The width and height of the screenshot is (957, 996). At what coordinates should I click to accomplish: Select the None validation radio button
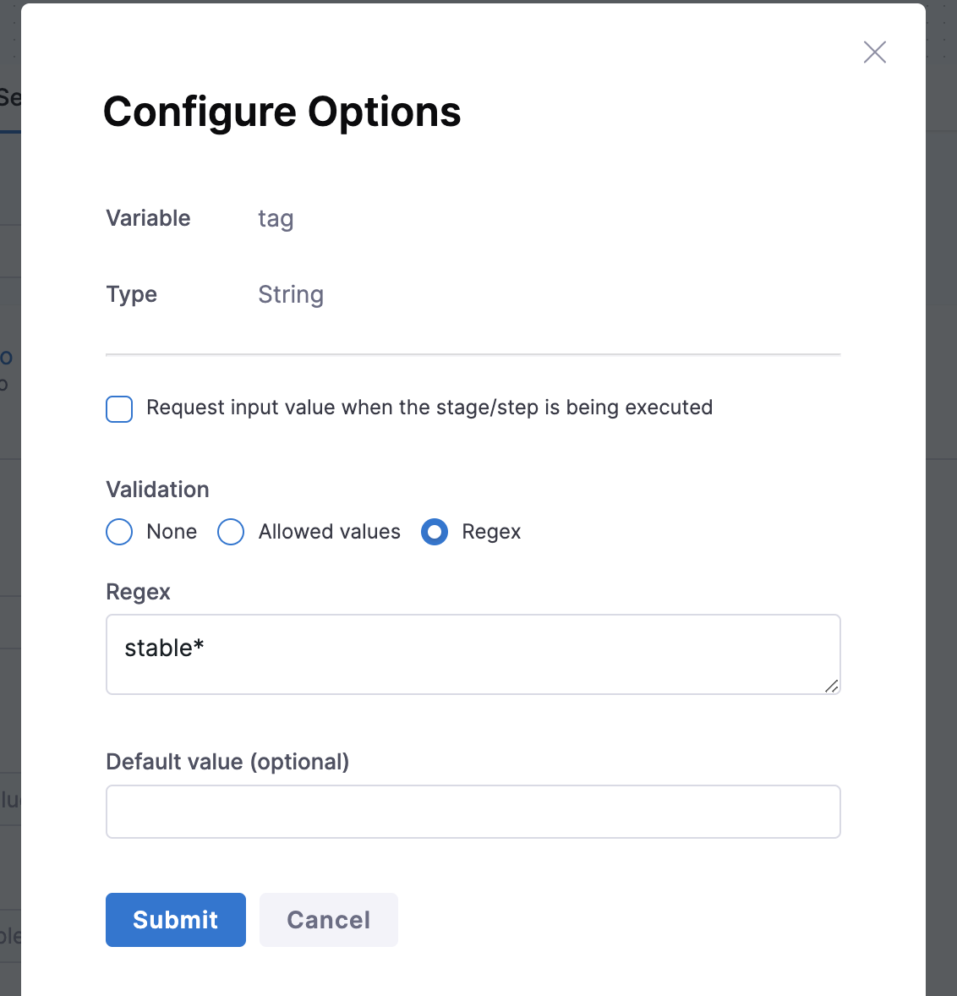[119, 532]
